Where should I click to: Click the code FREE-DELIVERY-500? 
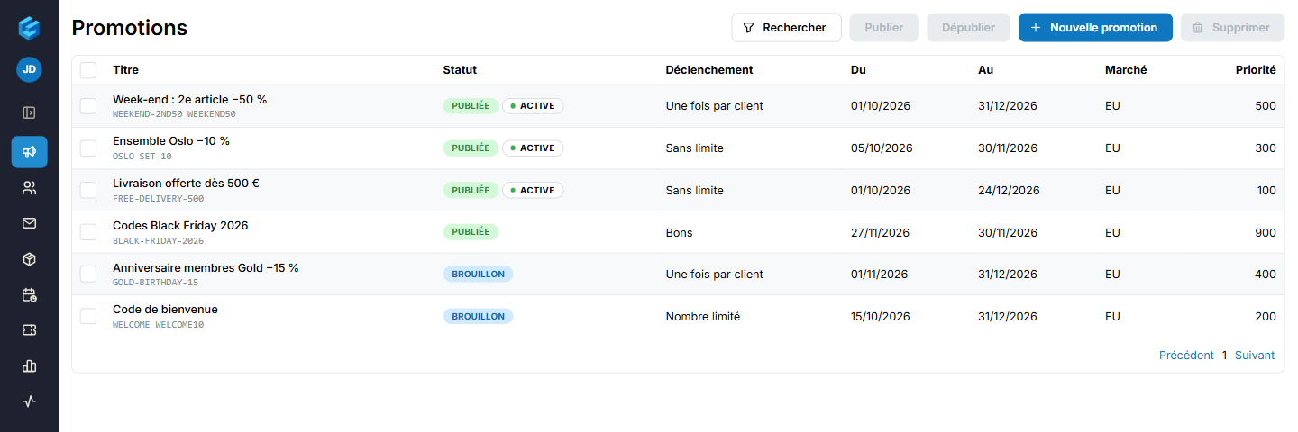159,199
